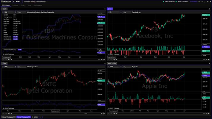
Task: Click the small icon before the INTC symbol box
Action: click(x=3, y=67)
